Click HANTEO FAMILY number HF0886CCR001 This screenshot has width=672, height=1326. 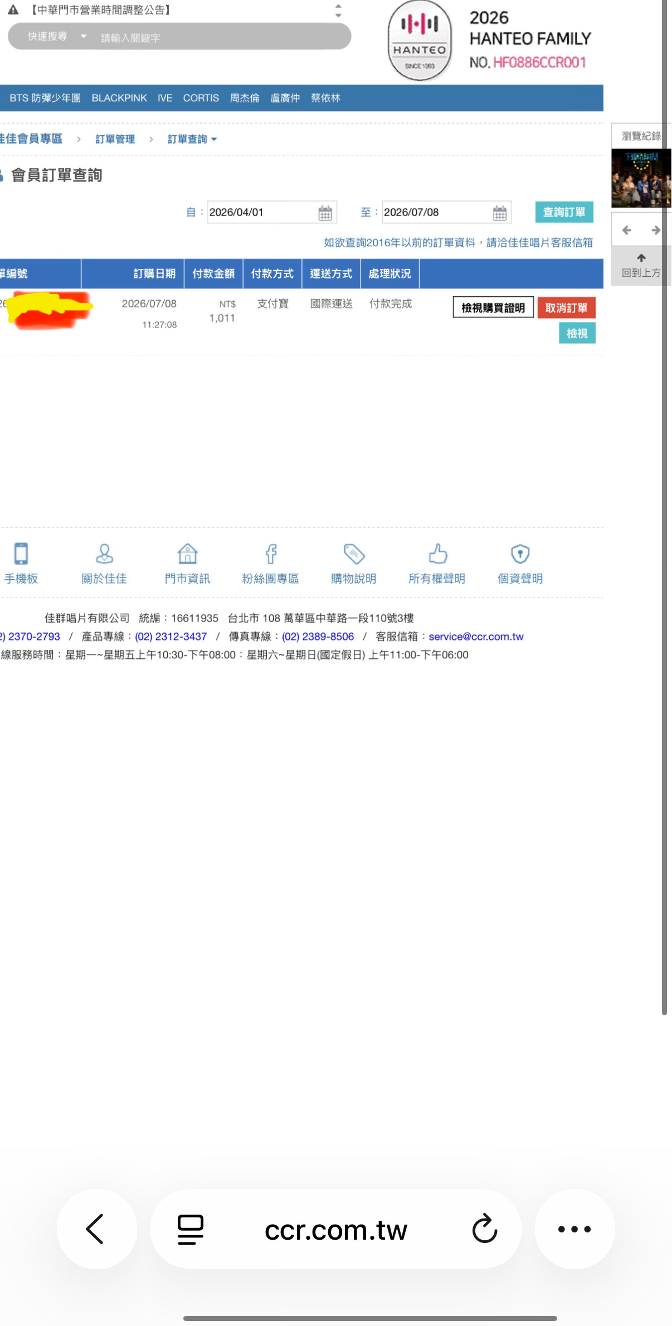[x=539, y=62]
